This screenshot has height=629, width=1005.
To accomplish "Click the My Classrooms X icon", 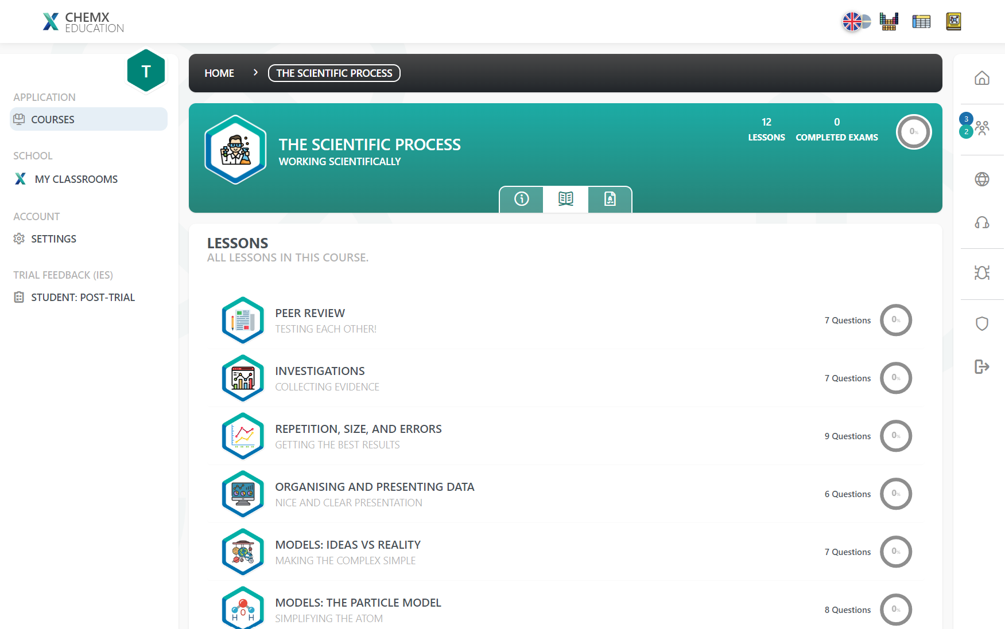I will coord(21,179).
